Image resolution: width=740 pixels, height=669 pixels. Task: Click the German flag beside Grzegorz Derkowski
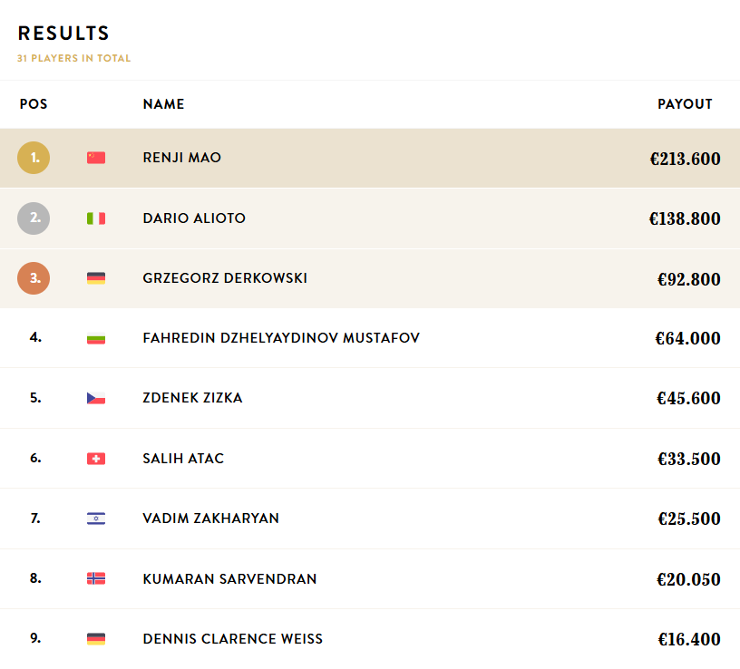tap(96, 278)
